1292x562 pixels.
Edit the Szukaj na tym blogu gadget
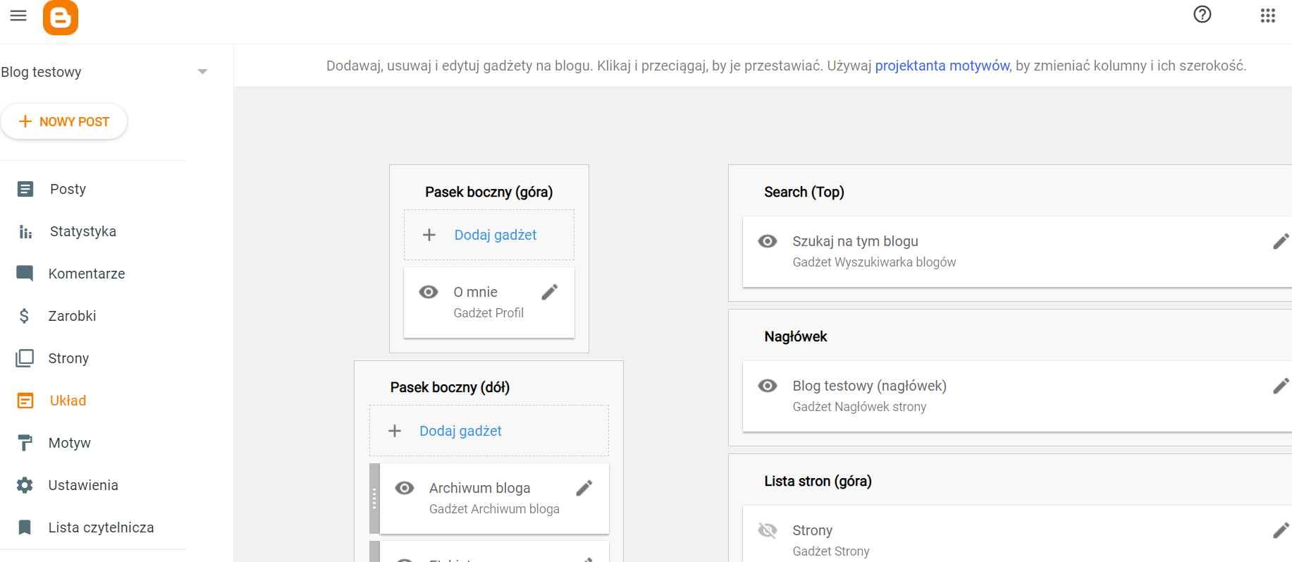tap(1281, 241)
